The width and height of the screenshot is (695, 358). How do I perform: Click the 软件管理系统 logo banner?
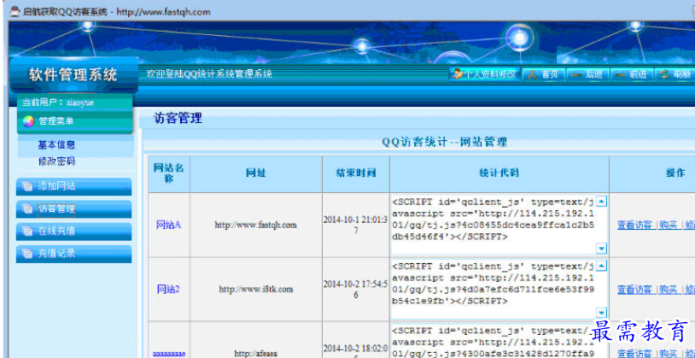(73, 74)
